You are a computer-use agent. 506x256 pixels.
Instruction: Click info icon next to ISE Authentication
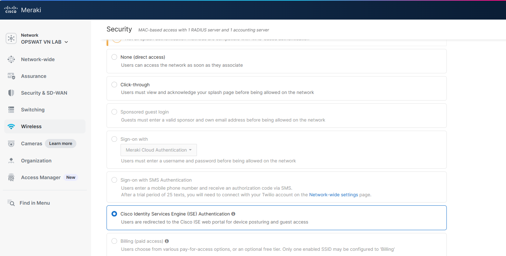(233, 214)
